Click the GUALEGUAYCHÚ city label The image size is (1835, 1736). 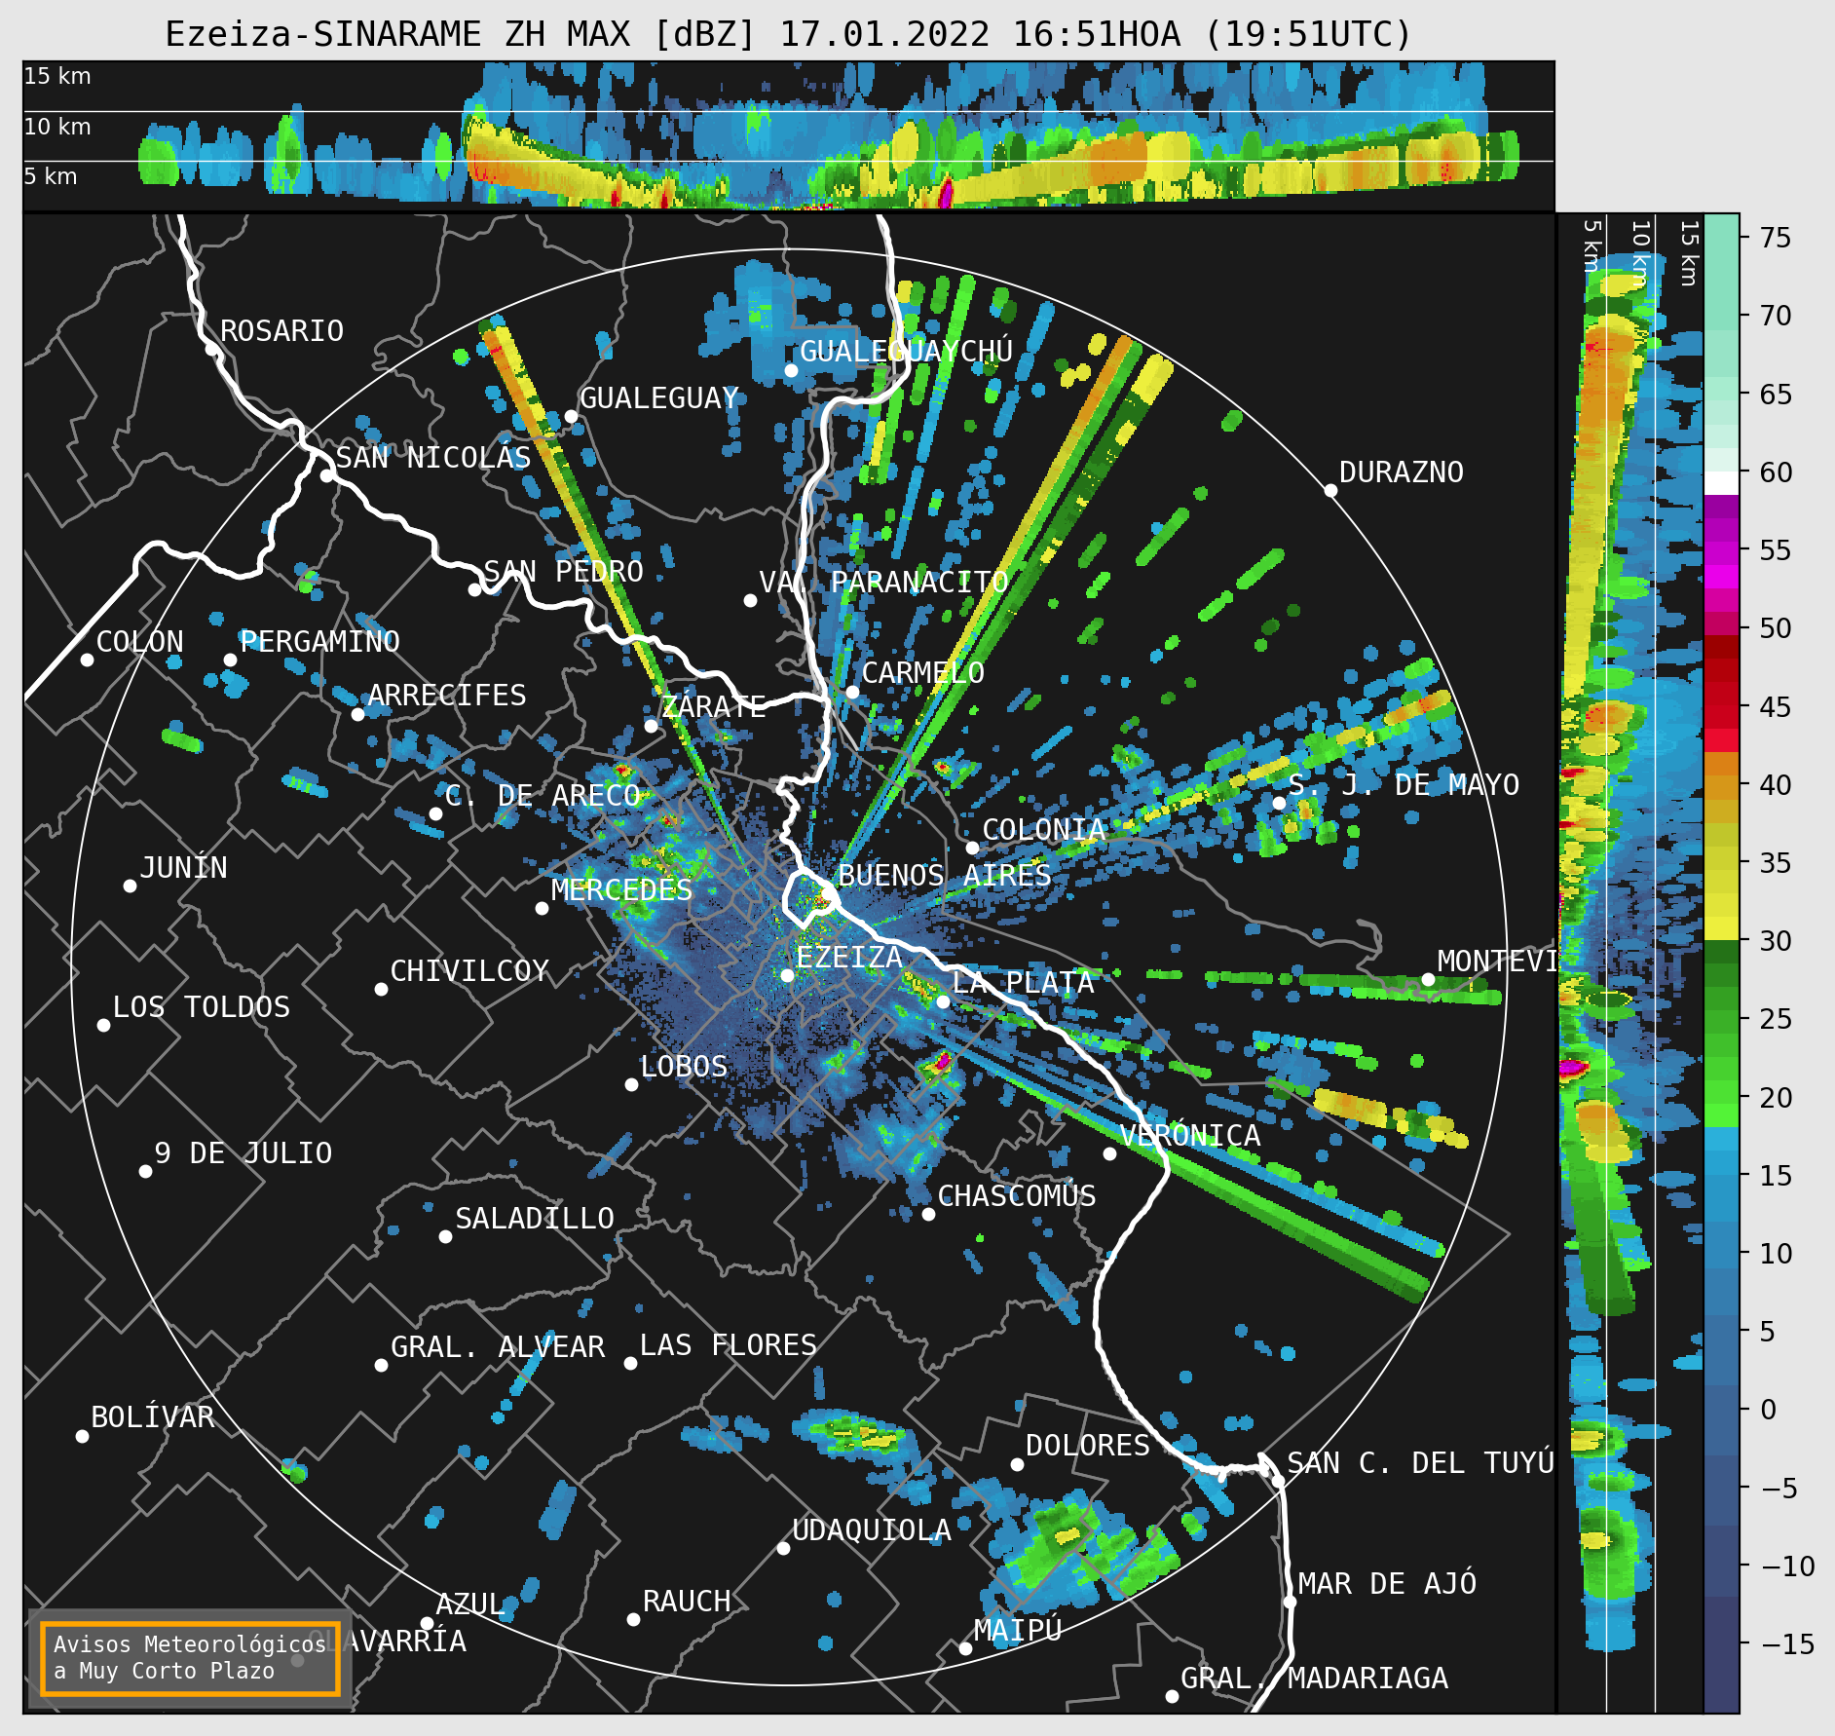pos(906,352)
